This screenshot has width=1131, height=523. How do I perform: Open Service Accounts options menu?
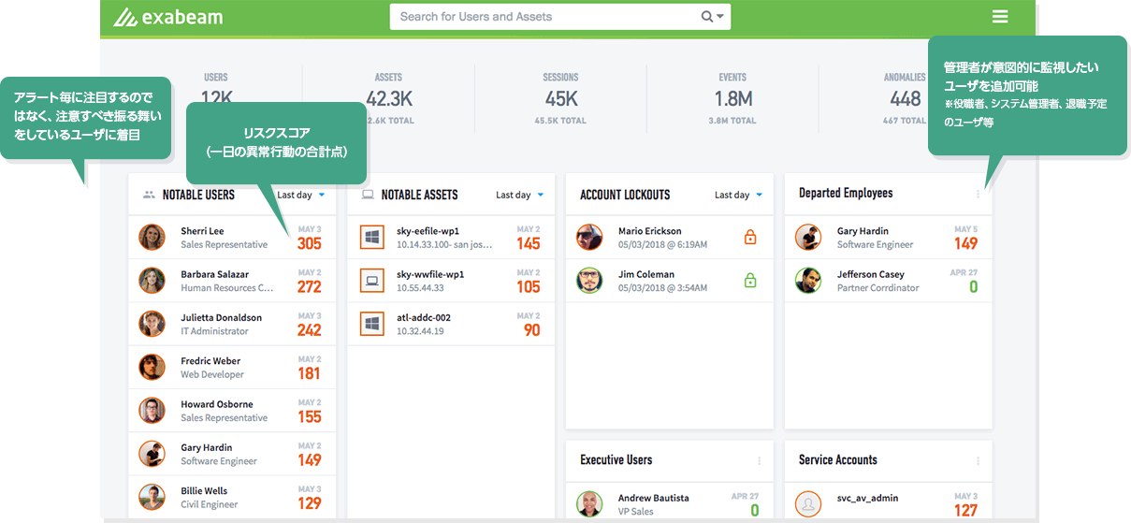[x=978, y=461]
